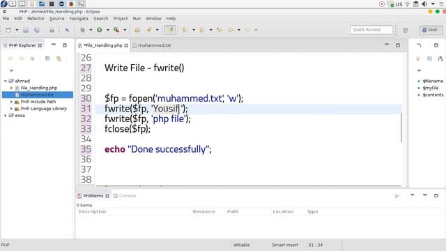Maximize the PHP Explorer panel

pyautogui.click(x=65, y=45)
